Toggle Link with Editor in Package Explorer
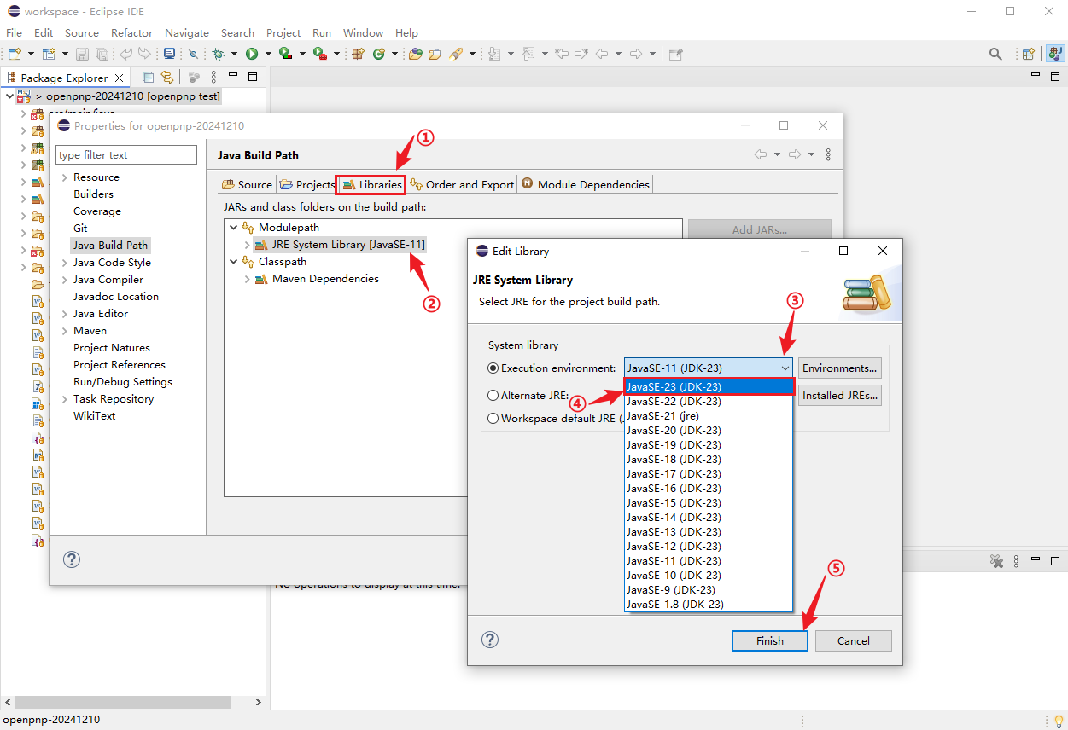The image size is (1068, 730). pos(167,77)
